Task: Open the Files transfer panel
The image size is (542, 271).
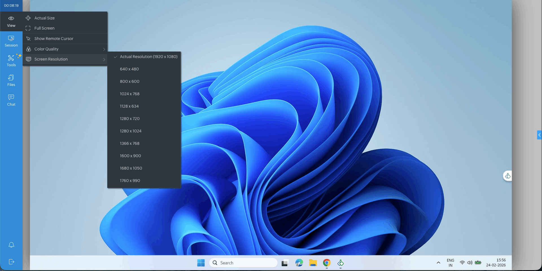Action: (11, 81)
